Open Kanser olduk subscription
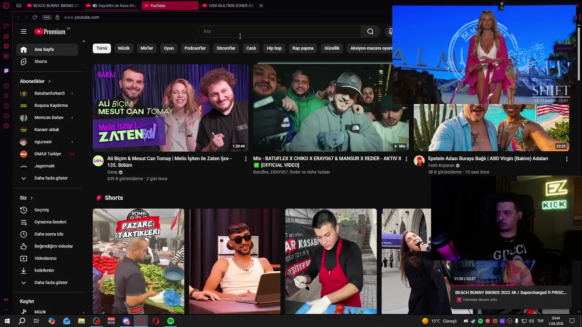582x327 pixels. click(47, 129)
